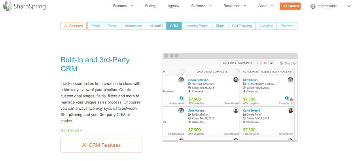Screen dimensions: 356x161
Task: Expand the Features menu chevron
Action: point(132,6)
